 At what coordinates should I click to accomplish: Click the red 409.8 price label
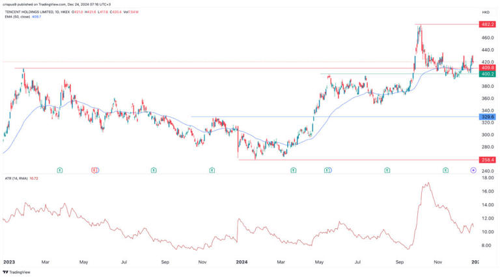(x=487, y=68)
